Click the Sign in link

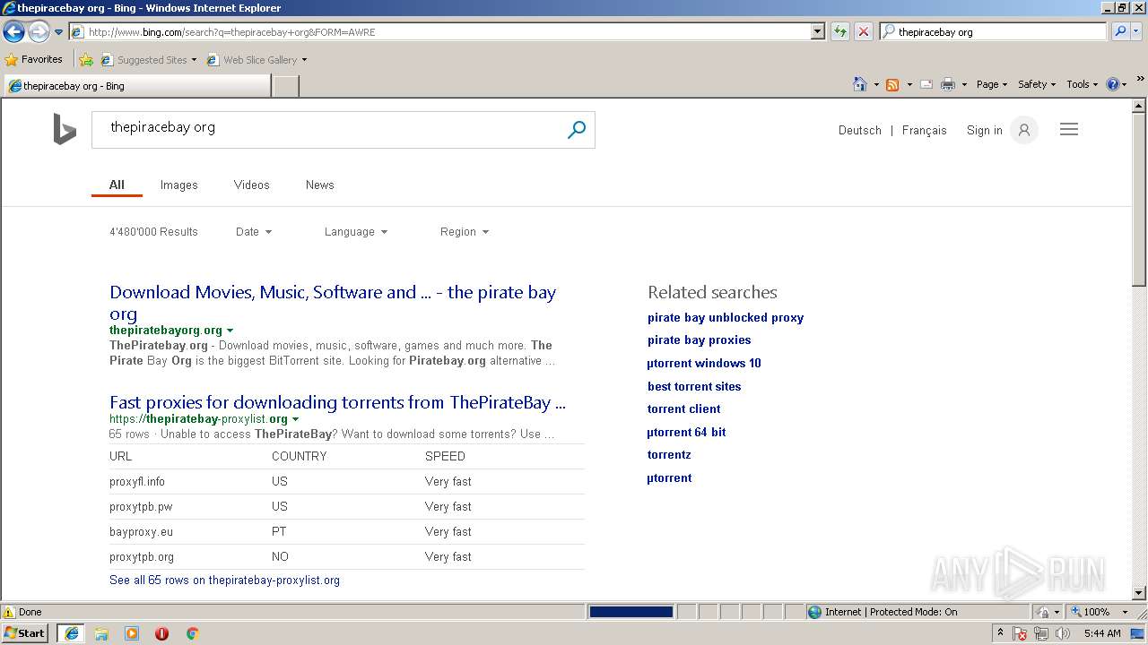click(984, 130)
